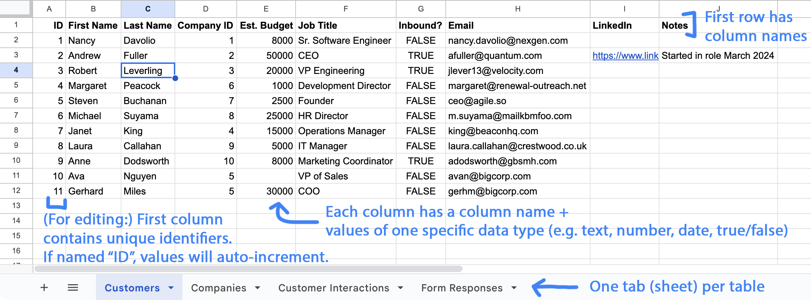
Task: Switch to the Companies tab
Action: click(x=219, y=287)
